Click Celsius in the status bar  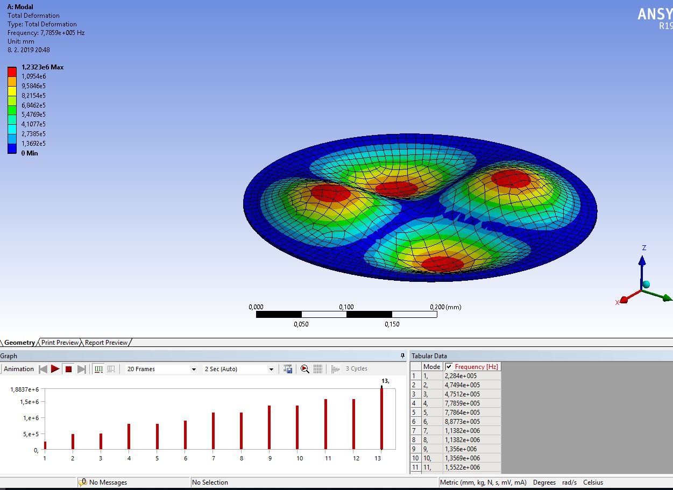point(593,482)
